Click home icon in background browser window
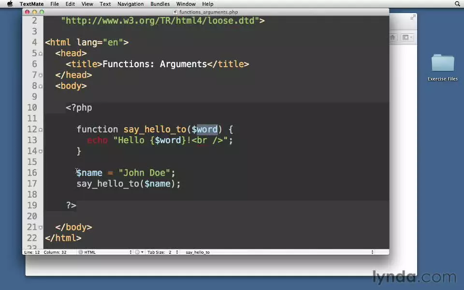The width and height of the screenshot is (464, 290). (x=393, y=38)
